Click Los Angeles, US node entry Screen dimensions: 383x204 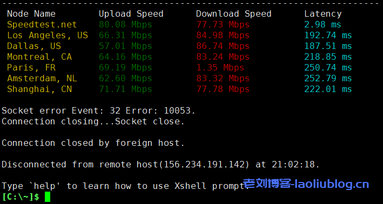click(x=48, y=36)
